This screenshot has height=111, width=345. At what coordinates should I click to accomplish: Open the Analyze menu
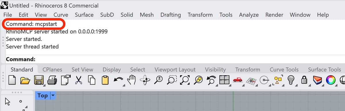(x=249, y=15)
